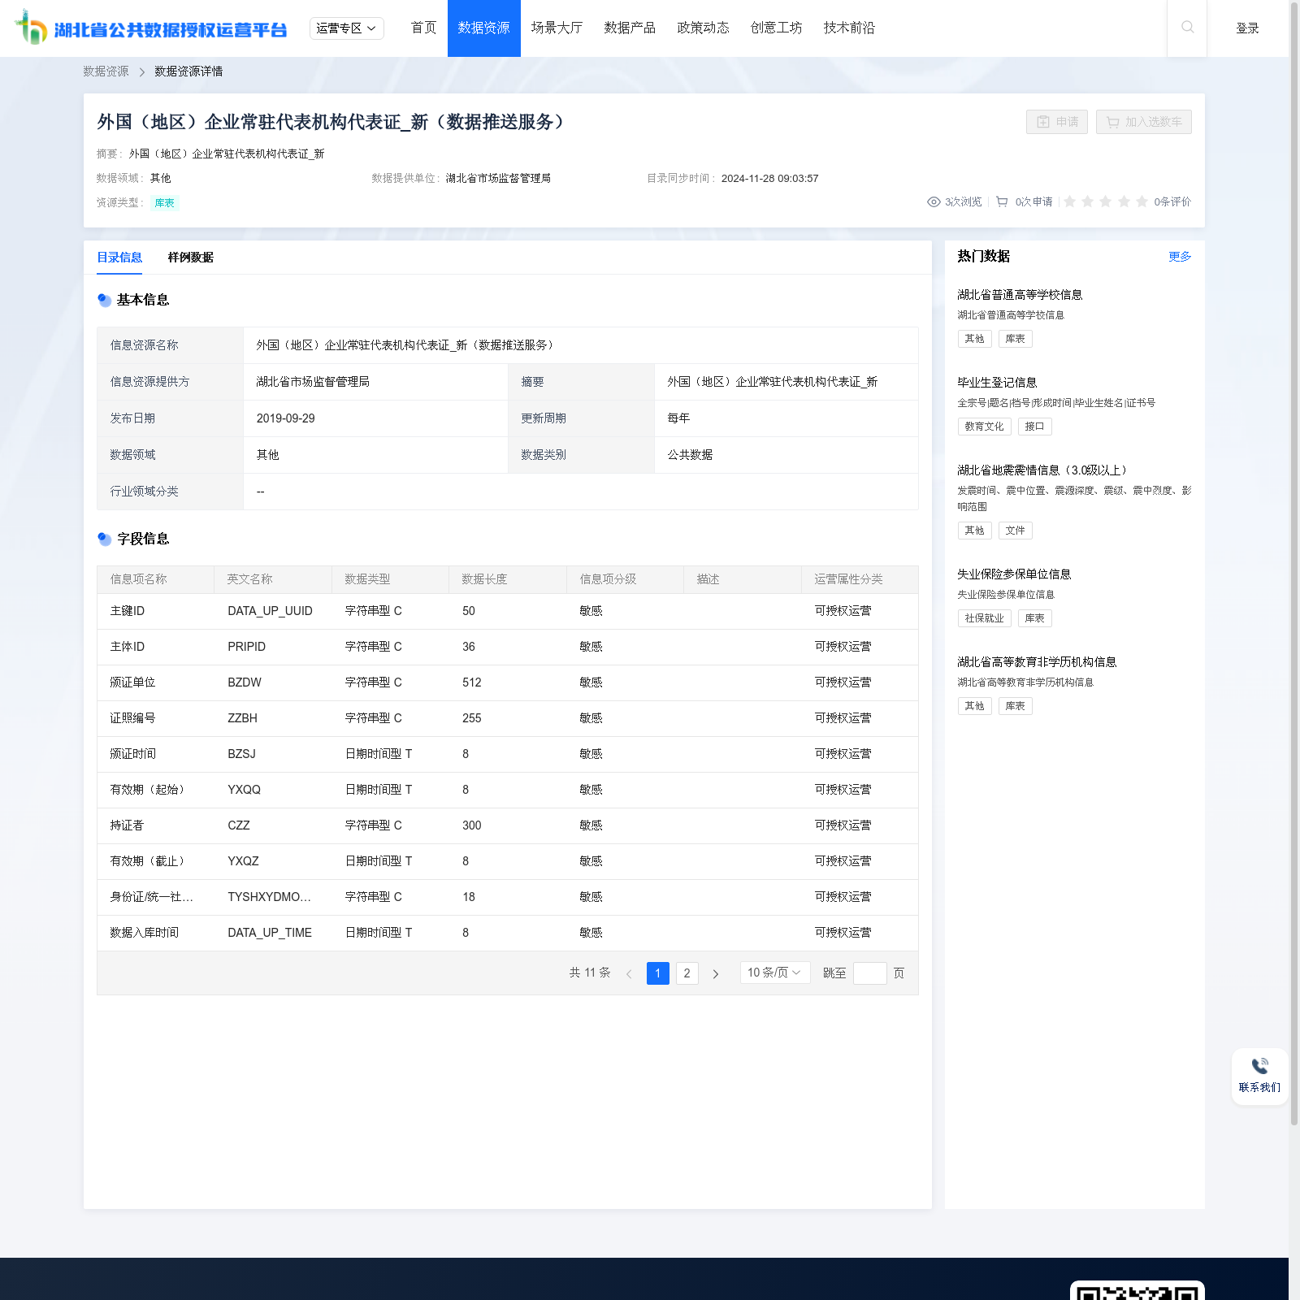Click the search magnifier icon in header
The image size is (1300, 1300).
[1187, 28]
